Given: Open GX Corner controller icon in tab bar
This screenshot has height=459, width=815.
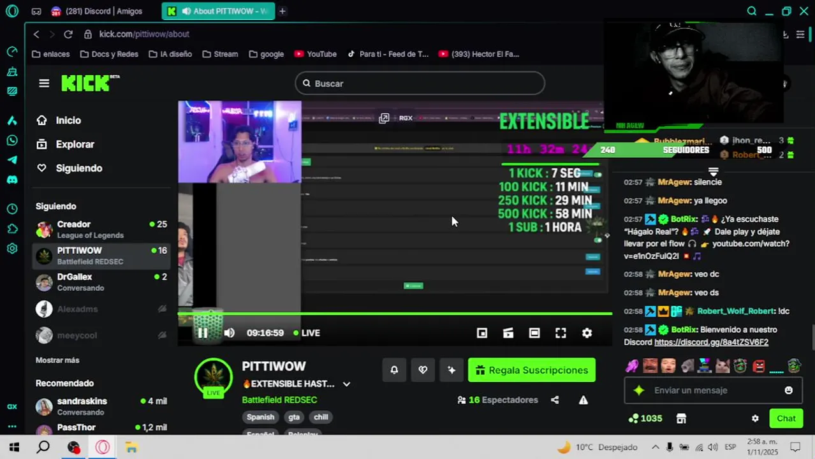Looking at the screenshot, I should 36,11.
